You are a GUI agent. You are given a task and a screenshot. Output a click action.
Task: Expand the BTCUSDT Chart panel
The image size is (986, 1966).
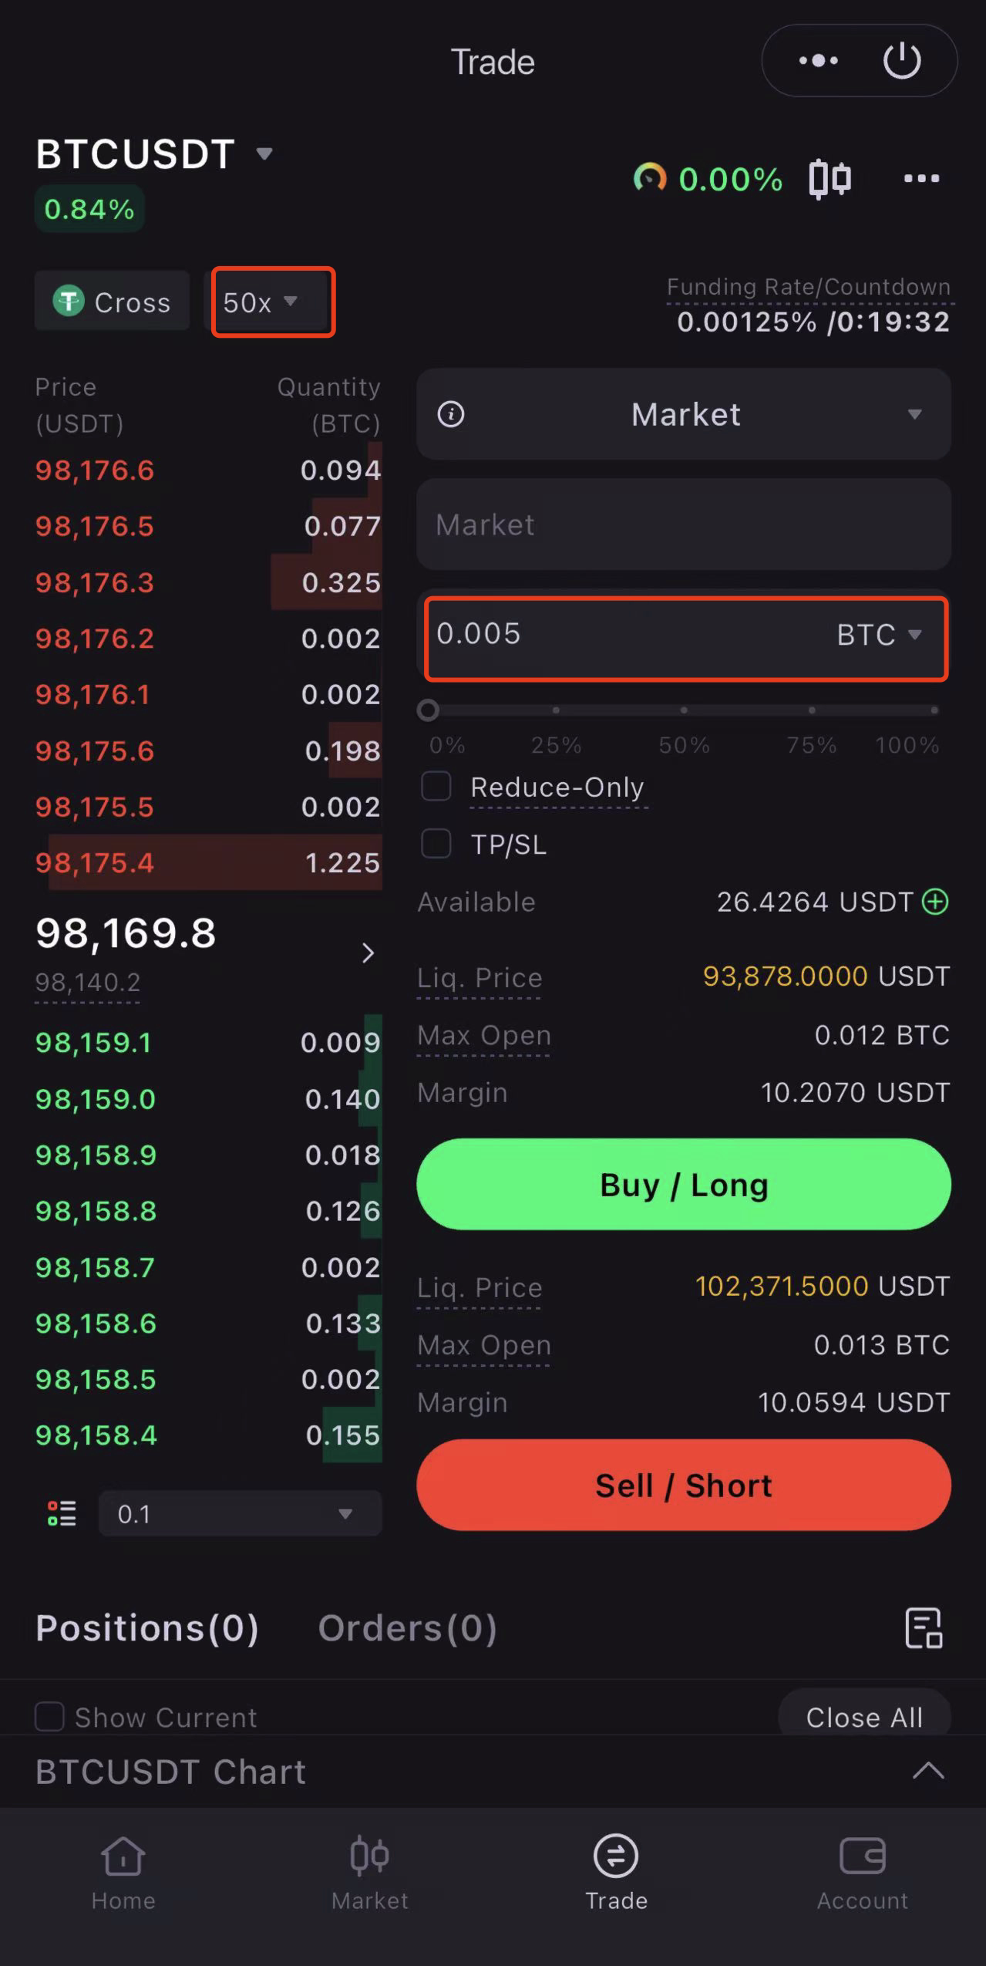coord(927,1772)
